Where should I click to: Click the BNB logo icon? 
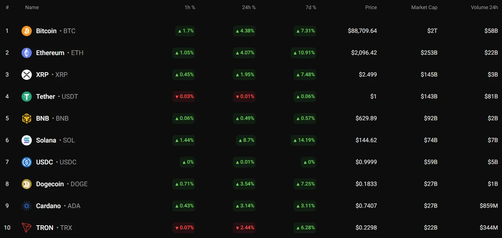click(x=27, y=118)
